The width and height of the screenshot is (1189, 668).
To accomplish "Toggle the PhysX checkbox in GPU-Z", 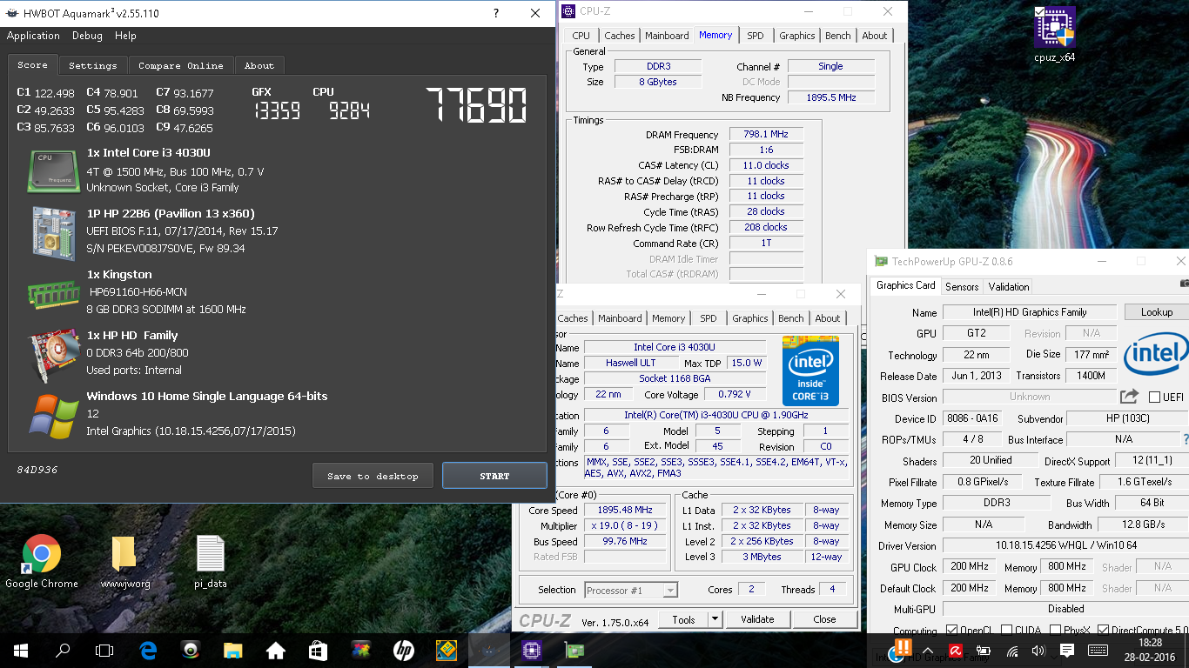I will 1054,631.
